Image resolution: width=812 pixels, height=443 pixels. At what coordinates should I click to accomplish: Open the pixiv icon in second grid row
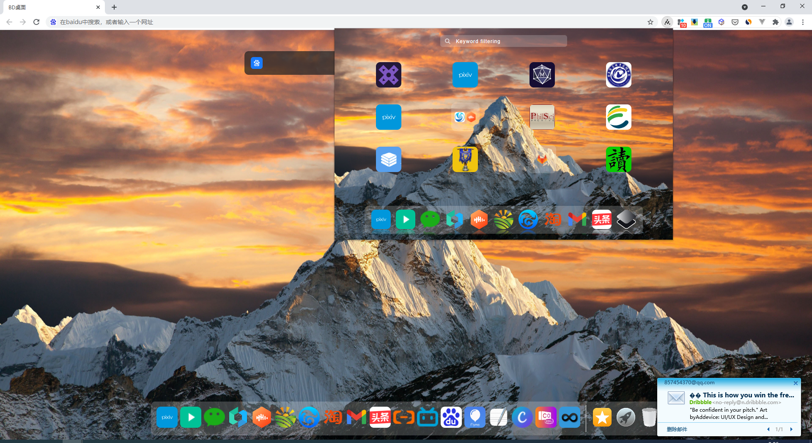[x=388, y=117]
